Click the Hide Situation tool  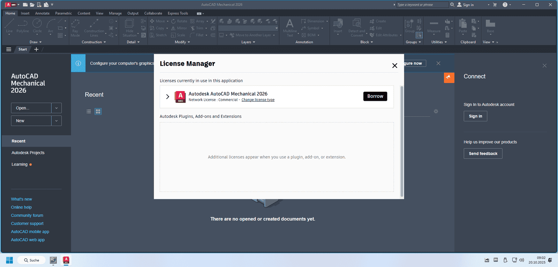(129, 28)
